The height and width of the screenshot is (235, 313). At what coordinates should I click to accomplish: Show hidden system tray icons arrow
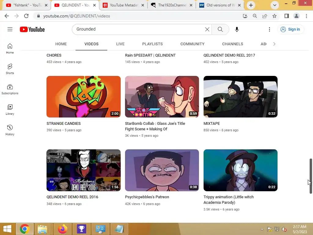click(x=262, y=229)
